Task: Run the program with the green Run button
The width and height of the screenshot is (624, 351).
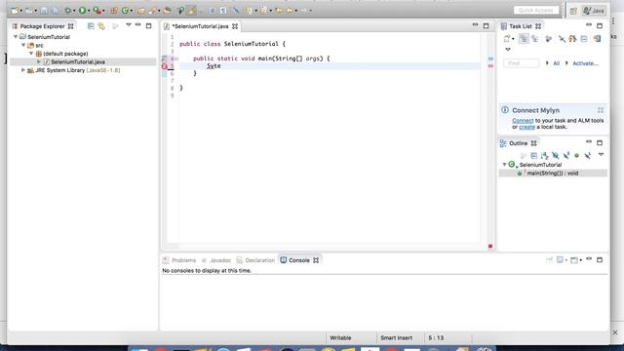Action: coord(82,11)
